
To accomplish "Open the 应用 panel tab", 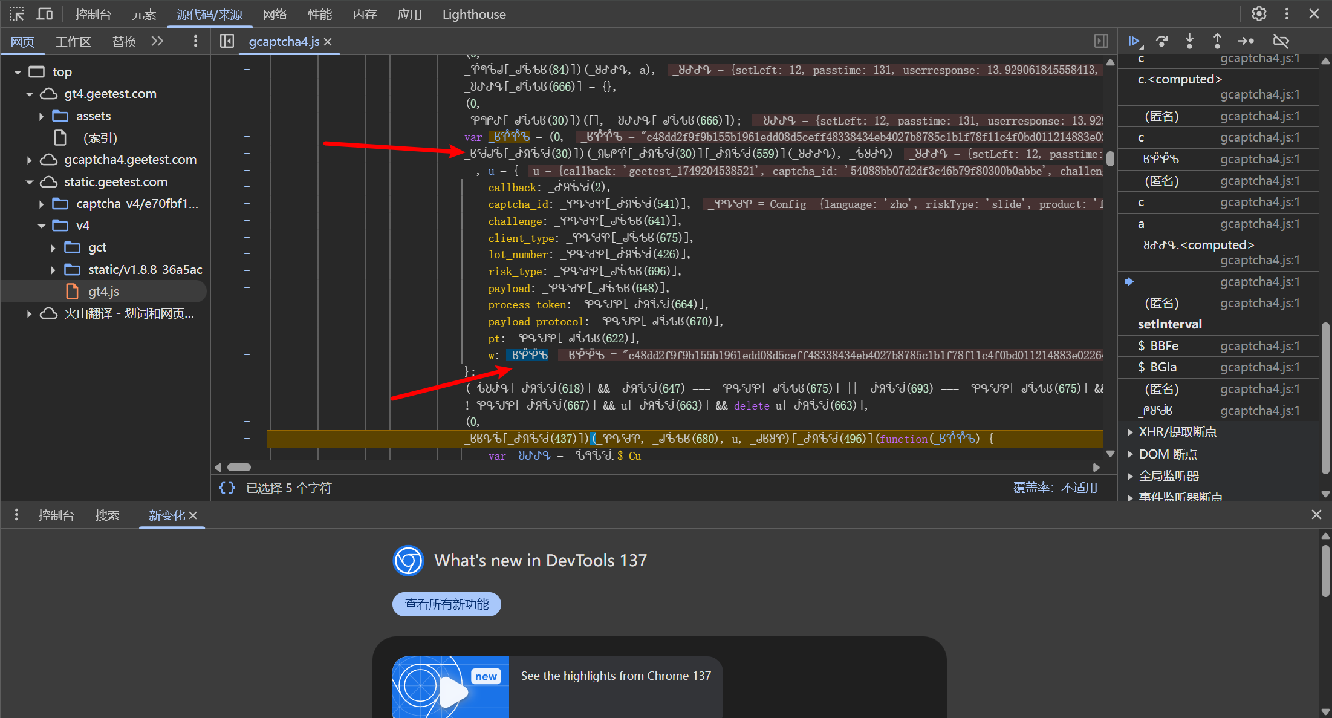I will click(409, 15).
